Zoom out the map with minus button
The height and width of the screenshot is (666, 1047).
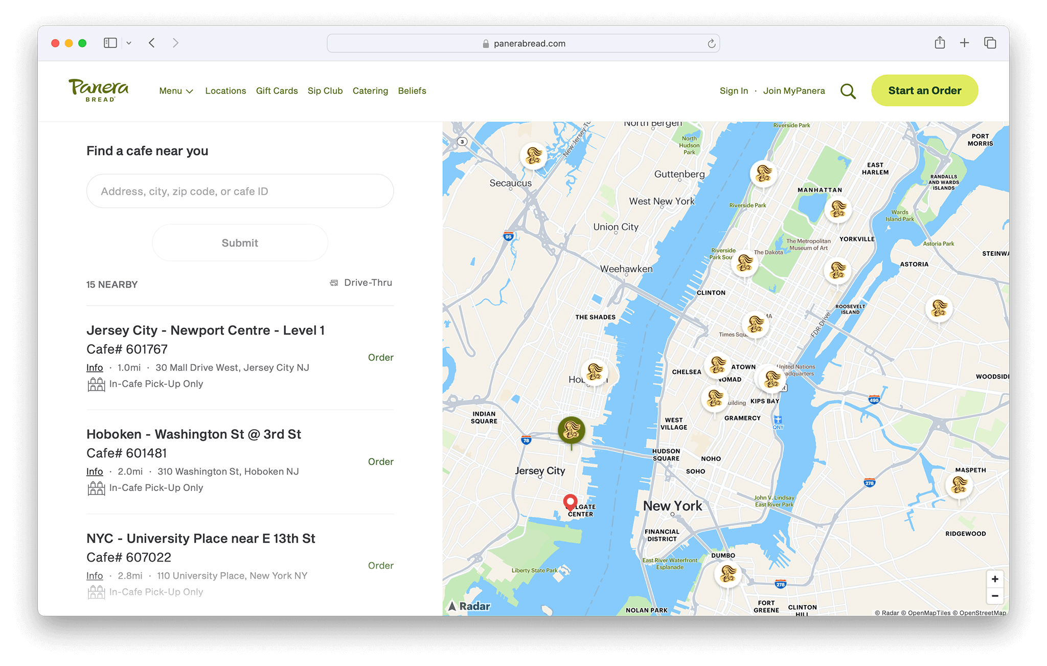pos(995,596)
